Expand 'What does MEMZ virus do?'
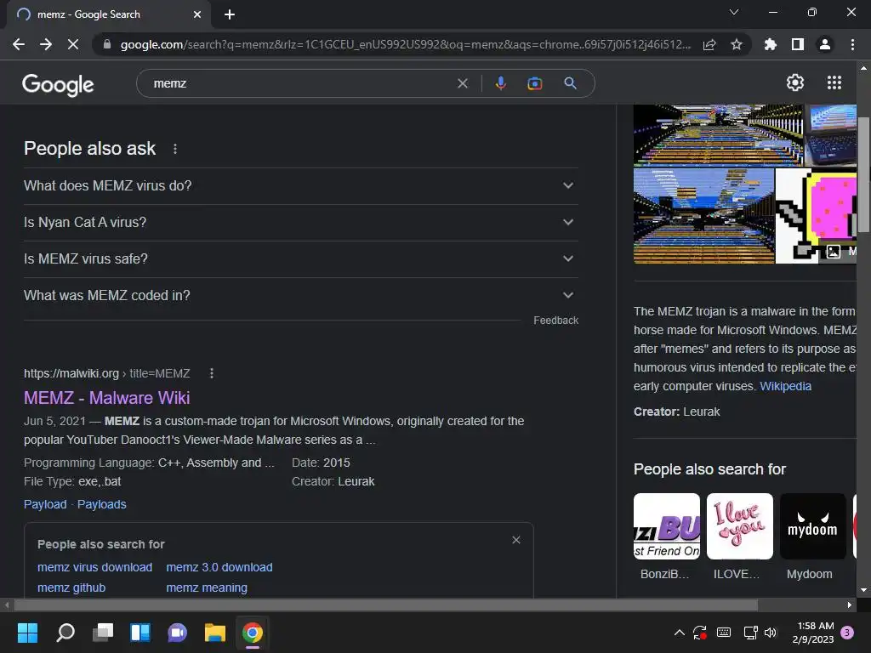The height and width of the screenshot is (653, 871). click(300, 186)
